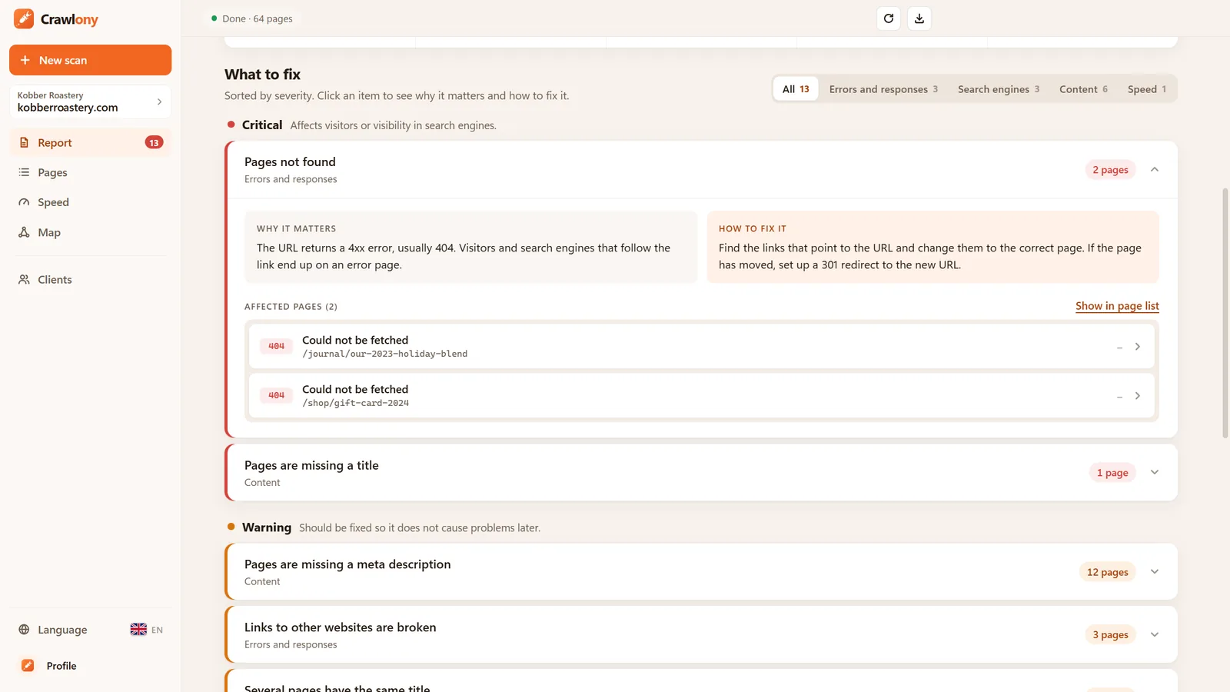
Task: Open the Pages sidebar item
Action: tap(90, 173)
